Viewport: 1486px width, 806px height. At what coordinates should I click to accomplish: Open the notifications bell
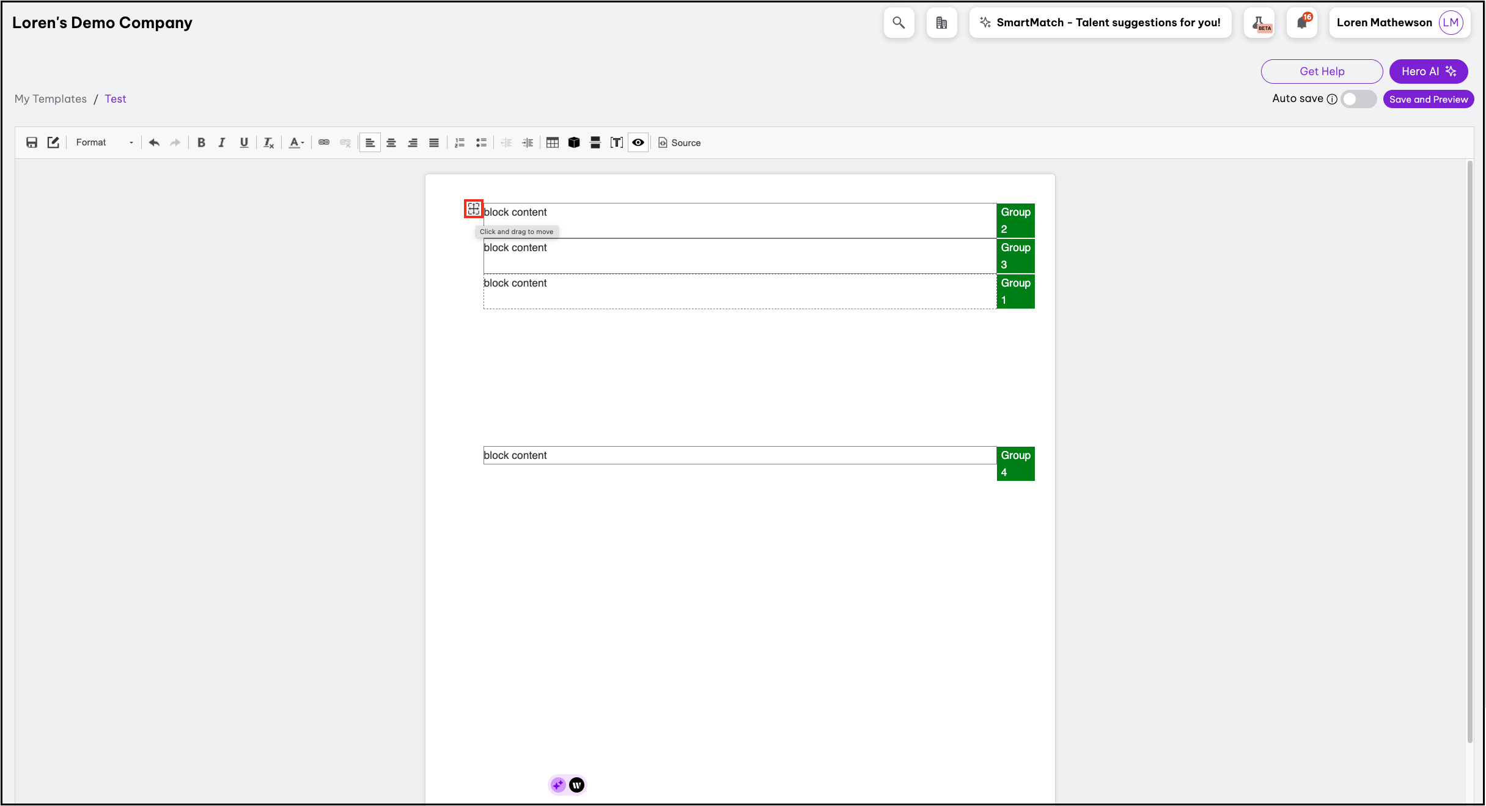1301,23
